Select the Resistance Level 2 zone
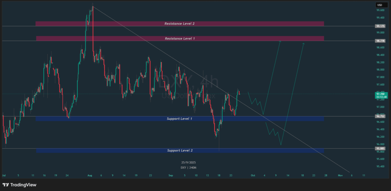This screenshot has width=391, height=191. pyautogui.click(x=179, y=24)
